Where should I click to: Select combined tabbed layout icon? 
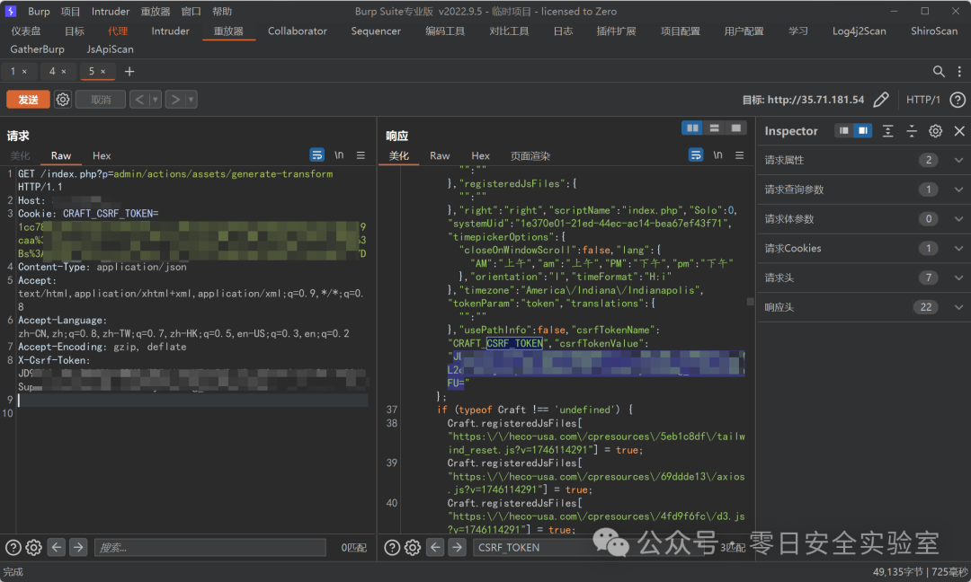click(735, 128)
